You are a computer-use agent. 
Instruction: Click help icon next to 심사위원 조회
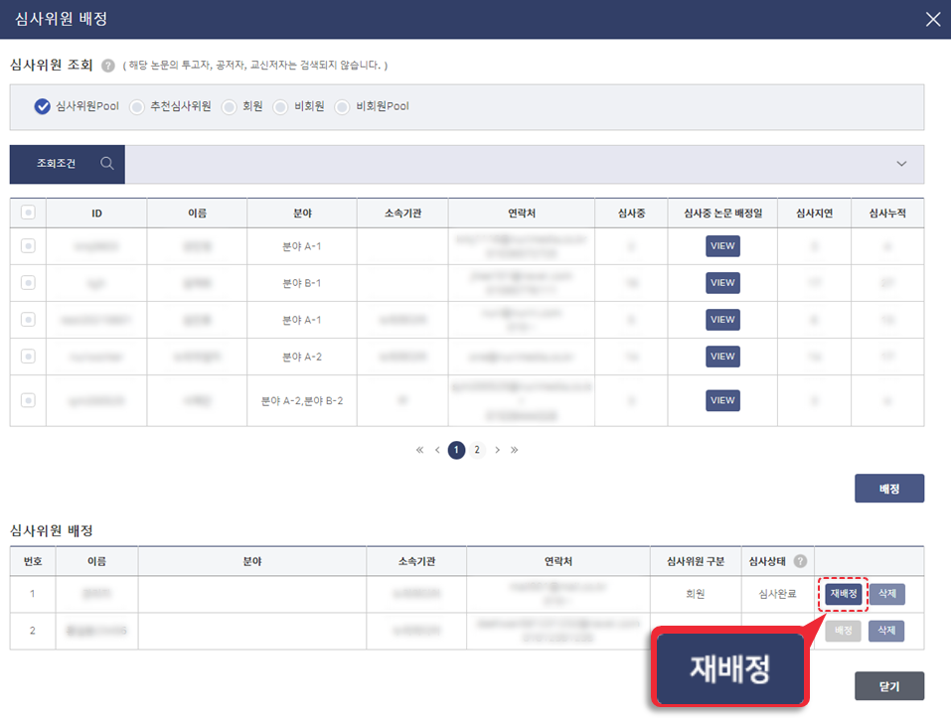108,66
